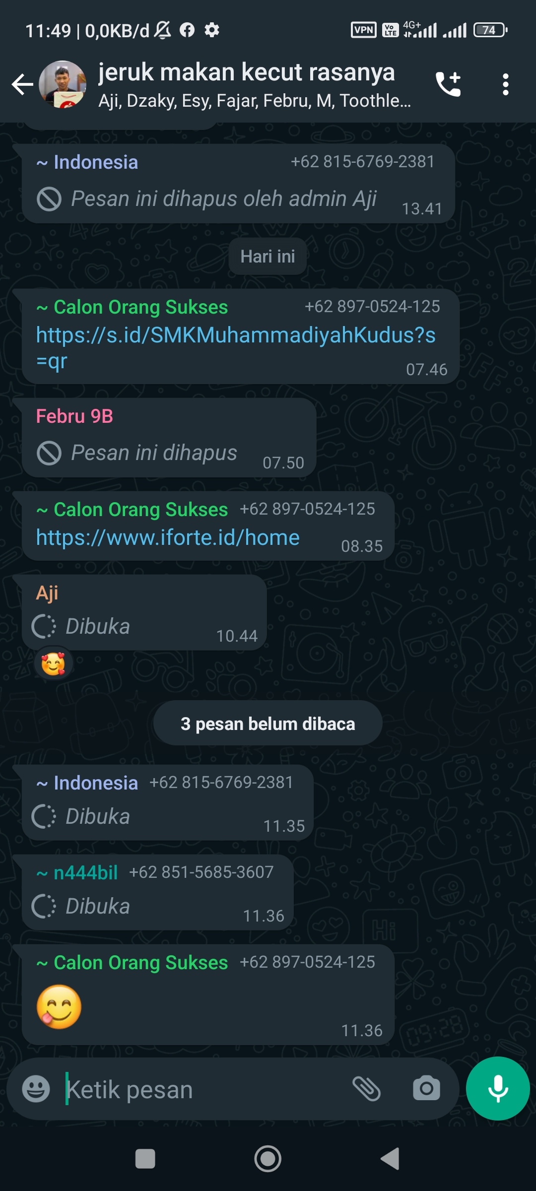Focus the "Ketik pesan" message field
The height and width of the screenshot is (1191, 536).
point(203,1090)
